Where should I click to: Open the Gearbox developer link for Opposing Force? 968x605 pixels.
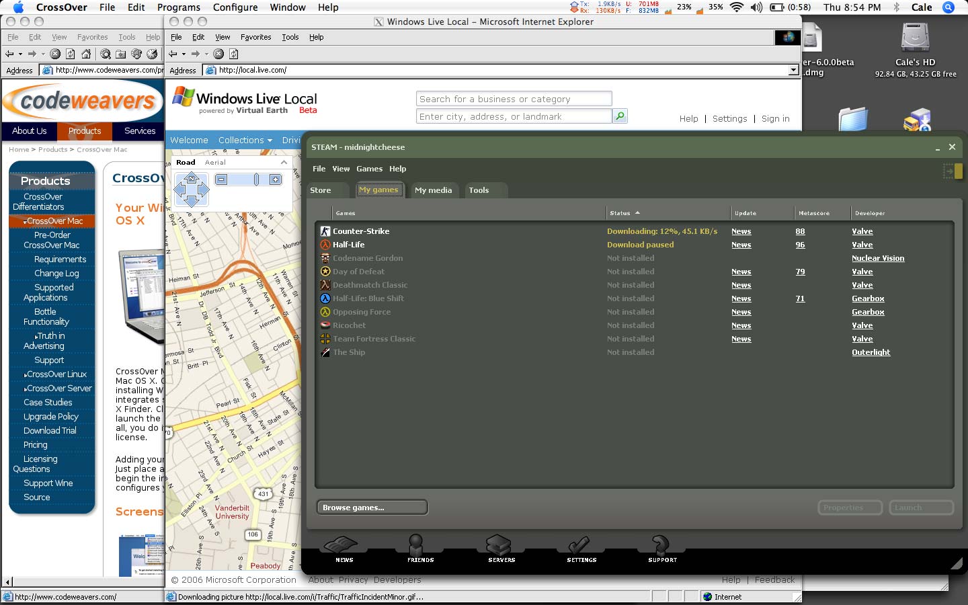(868, 312)
